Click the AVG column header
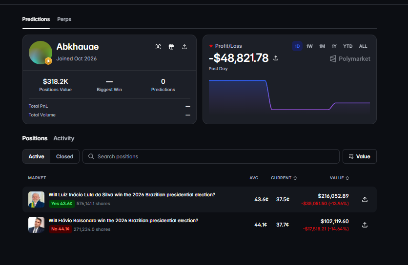Screen dimensions: 408x265 click(254, 178)
